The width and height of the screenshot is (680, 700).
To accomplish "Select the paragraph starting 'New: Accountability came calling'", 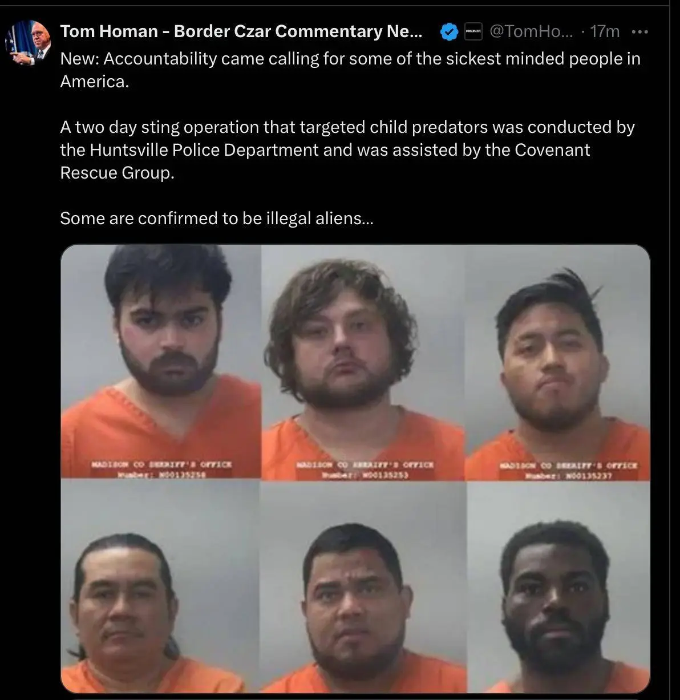I will (350, 70).
